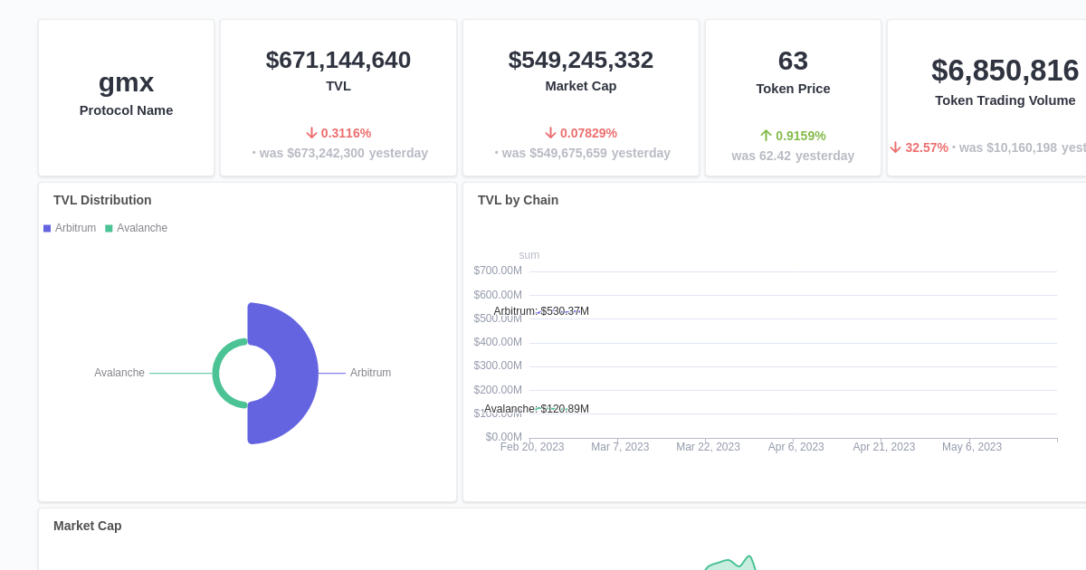Select the Market Cap panel title

87,526
